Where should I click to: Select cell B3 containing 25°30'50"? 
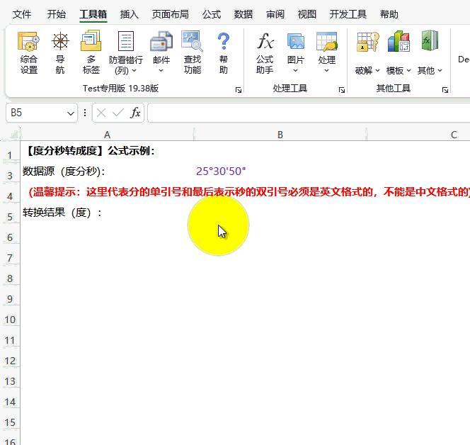coord(280,171)
